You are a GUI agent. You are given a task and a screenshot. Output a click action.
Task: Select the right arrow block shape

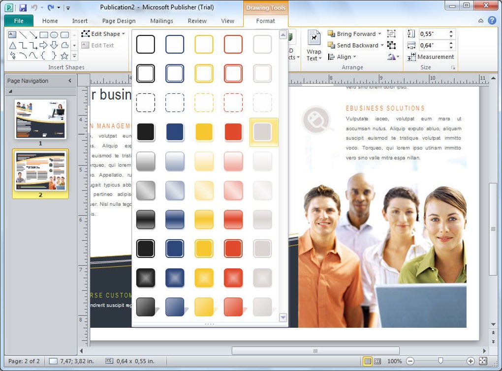click(43, 45)
